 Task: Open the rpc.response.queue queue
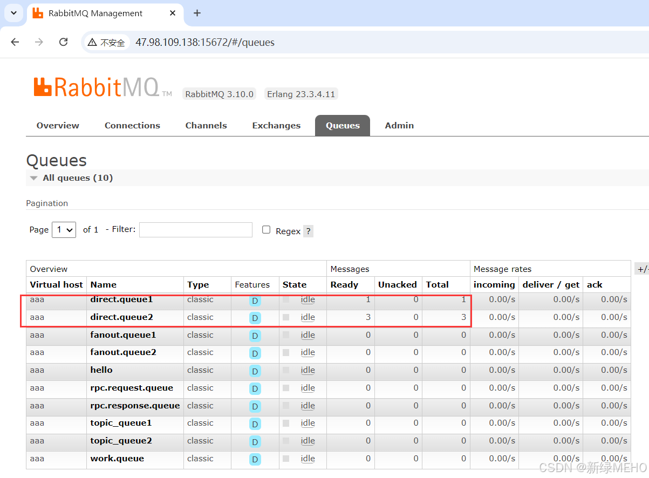coord(135,406)
